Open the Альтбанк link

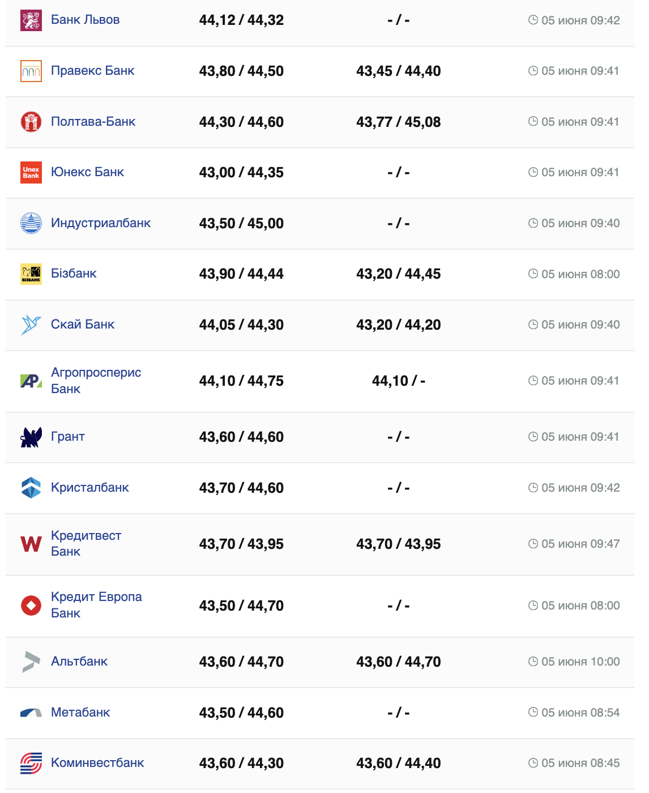click(79, 662)
